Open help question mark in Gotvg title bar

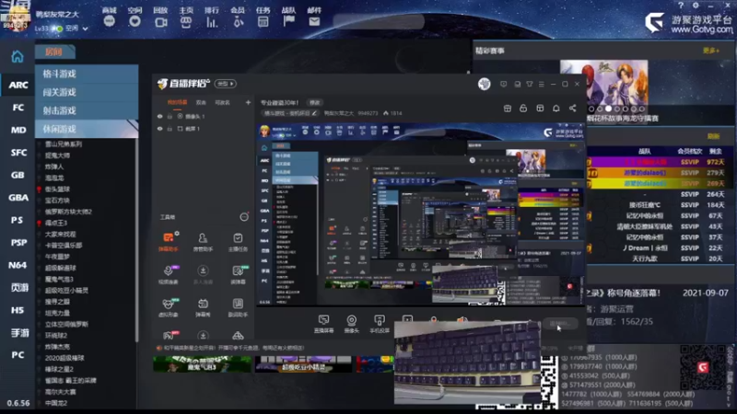click(681, 6)
